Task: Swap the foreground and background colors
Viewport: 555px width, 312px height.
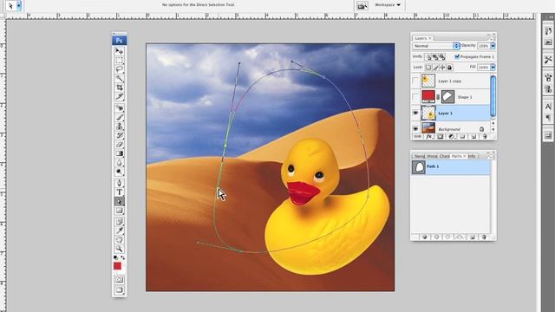Action: pos(123,257)
